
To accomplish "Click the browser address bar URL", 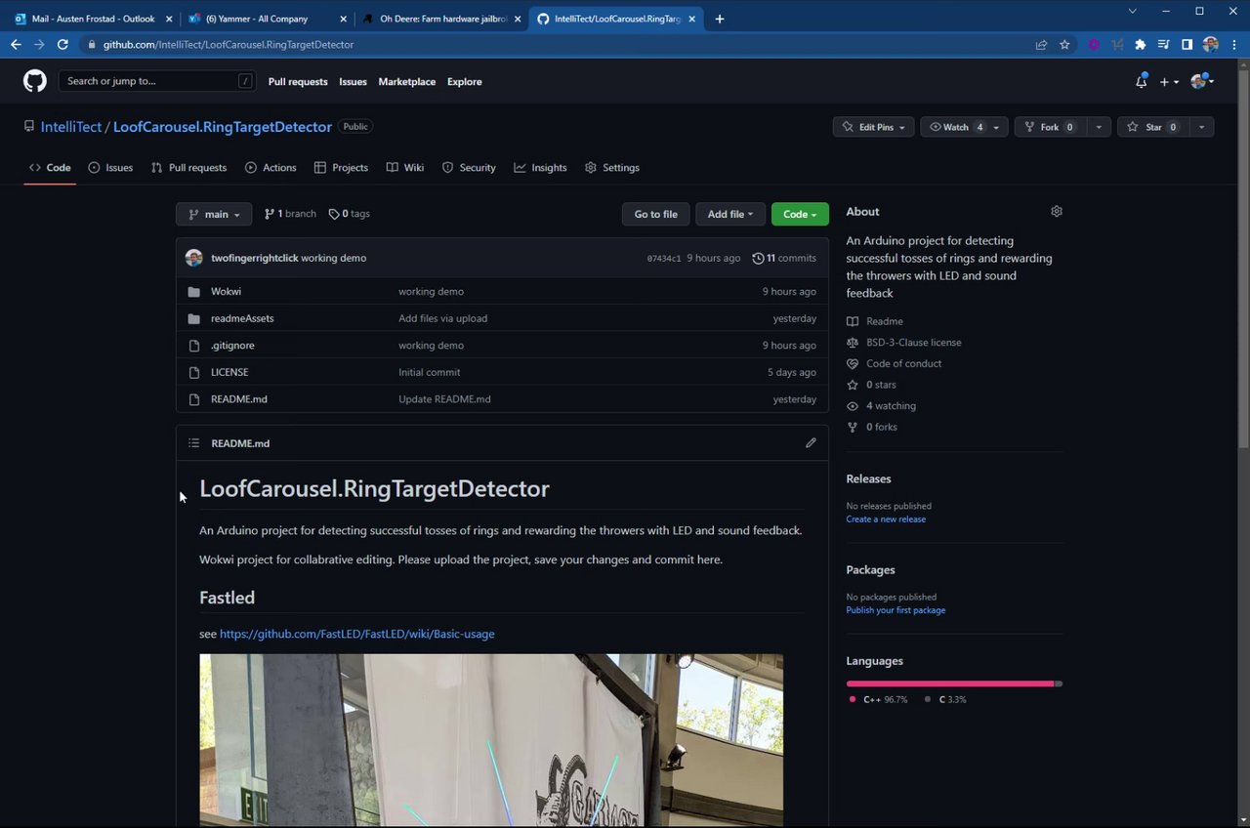I will [x=229, y=44].
